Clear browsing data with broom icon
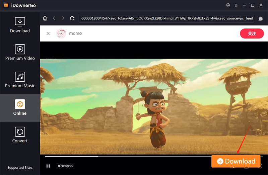The image size is (268, 175). pyautogui.click(x=261, y=18)
